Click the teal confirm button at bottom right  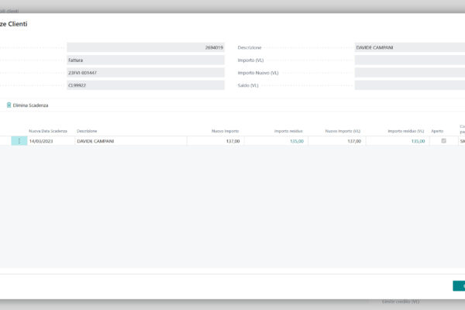[459, 286]
